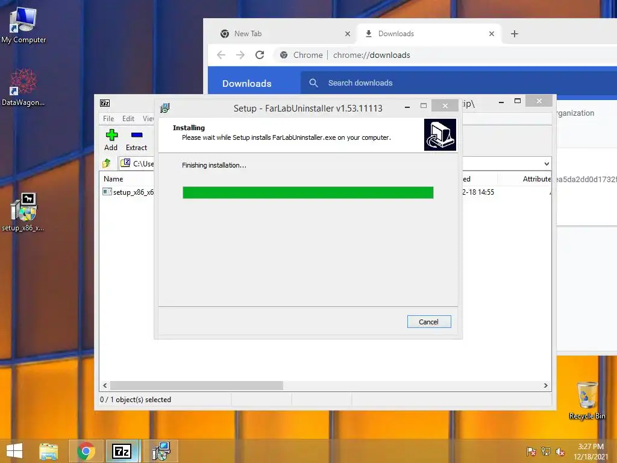Screen dimensions: 617x463
Task: Click the setup installer icon in dialog title bar
Action: point(165,108)
